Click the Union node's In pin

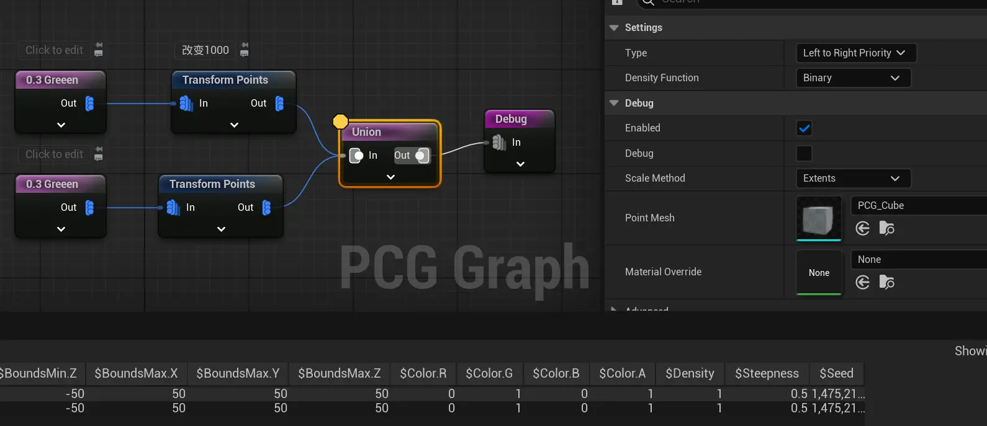(x=356, y=156)
